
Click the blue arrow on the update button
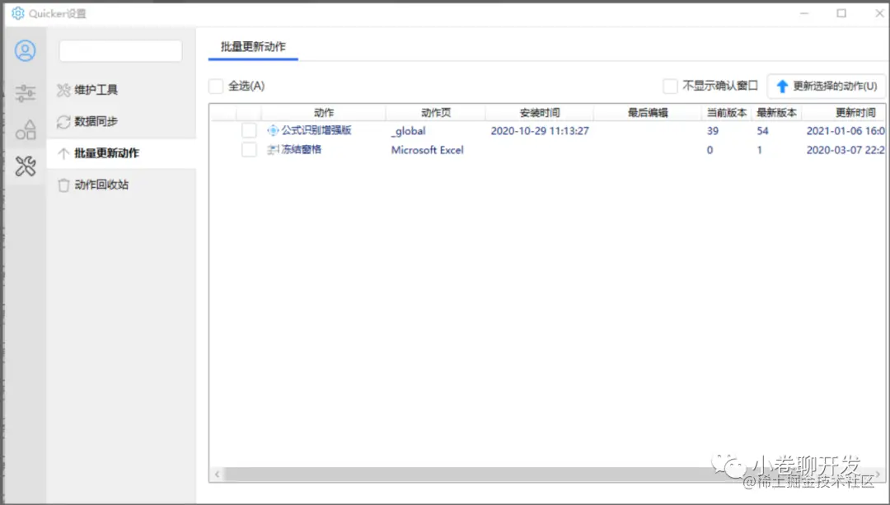pos(782,87)
